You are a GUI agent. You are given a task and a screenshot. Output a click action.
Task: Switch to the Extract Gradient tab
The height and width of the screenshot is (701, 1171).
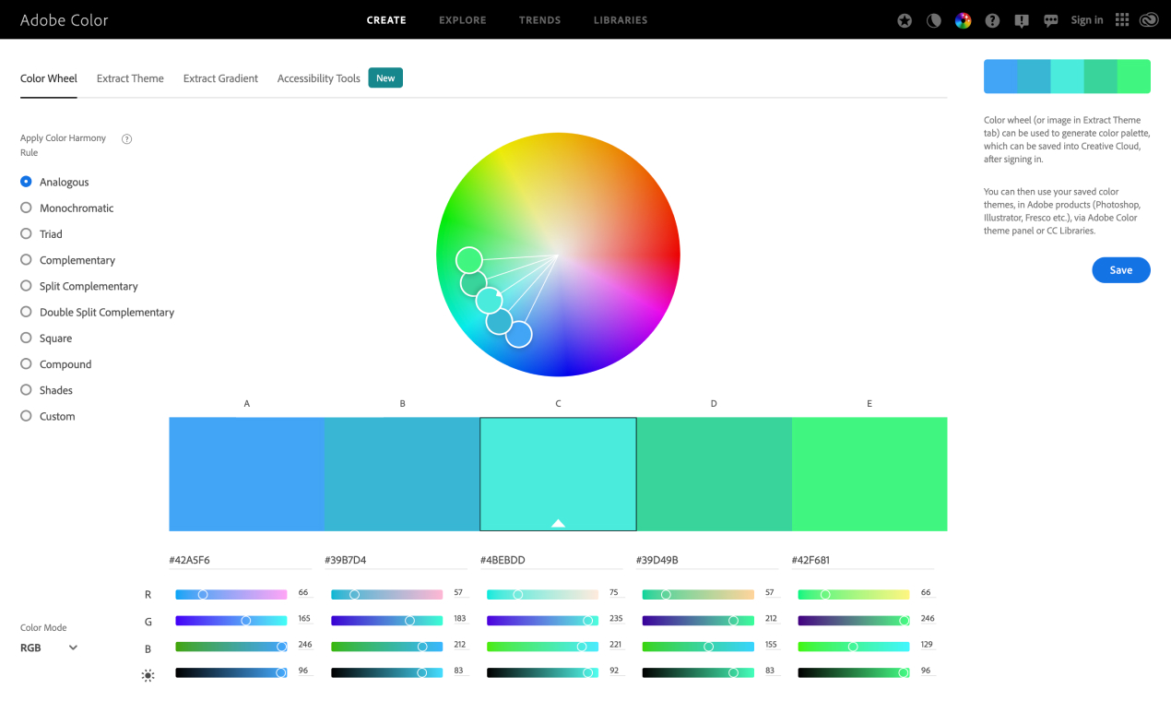coord(220,78)
